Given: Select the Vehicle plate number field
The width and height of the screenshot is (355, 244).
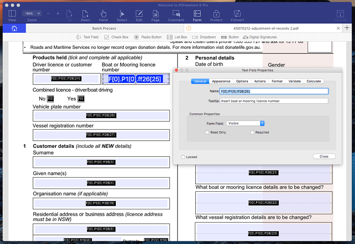Looking at the screenshot, I should [x=101, y=116].
